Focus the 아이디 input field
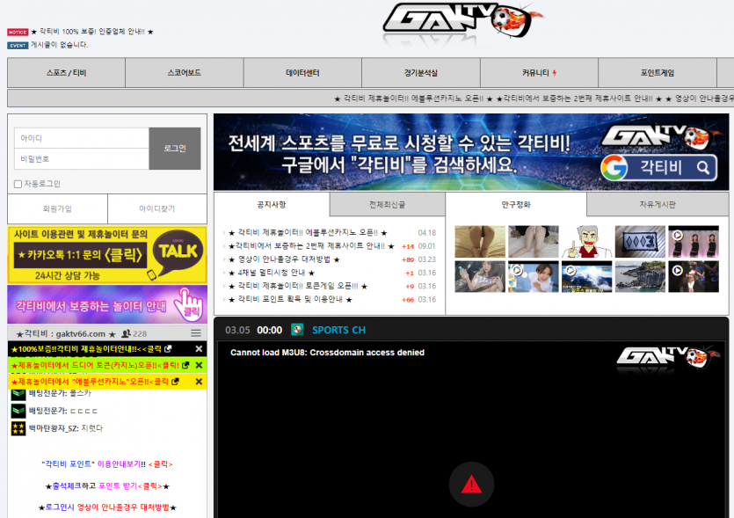The image size is (734, 518). click(82, 138)
